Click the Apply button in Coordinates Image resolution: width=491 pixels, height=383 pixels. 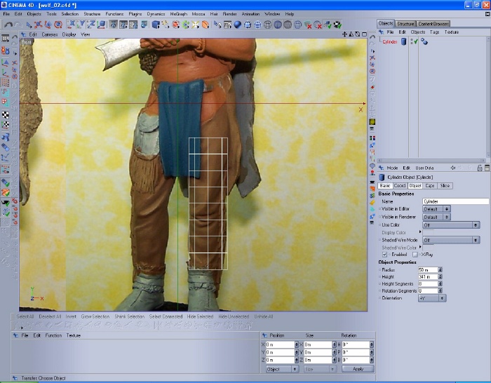point(358,369)
